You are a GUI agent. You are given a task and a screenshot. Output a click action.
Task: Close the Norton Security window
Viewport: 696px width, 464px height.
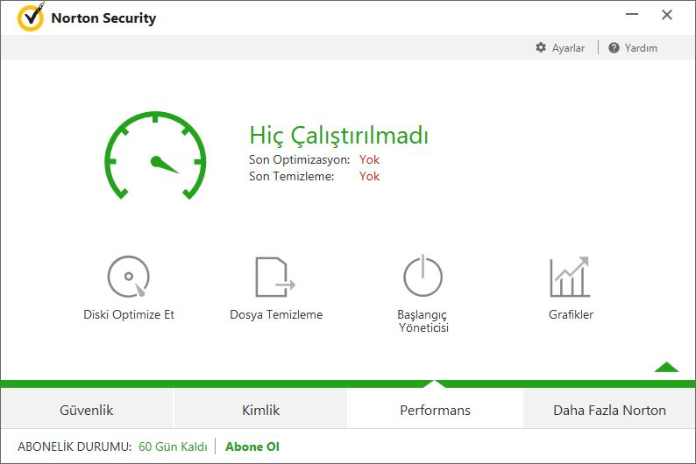667,15
